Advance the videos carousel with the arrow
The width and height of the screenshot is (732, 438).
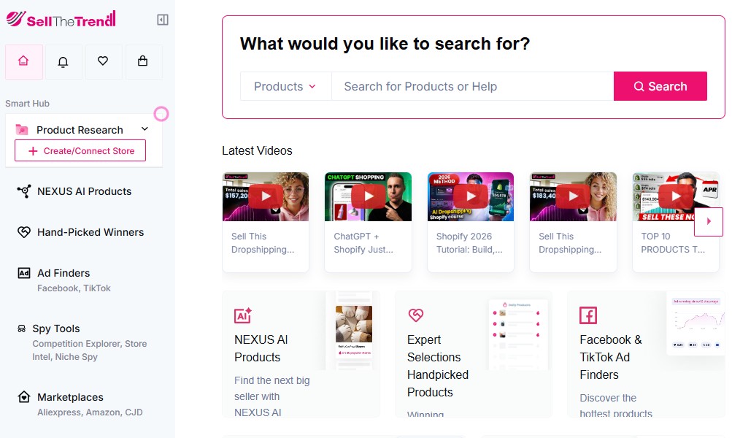[708, 222]
